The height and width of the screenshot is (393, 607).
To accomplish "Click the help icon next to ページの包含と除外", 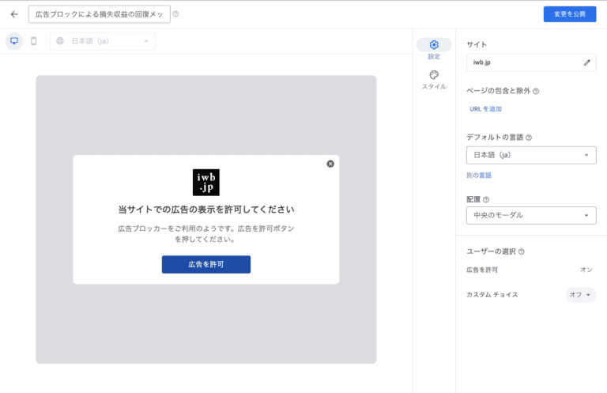I will (x=536, y=92).
